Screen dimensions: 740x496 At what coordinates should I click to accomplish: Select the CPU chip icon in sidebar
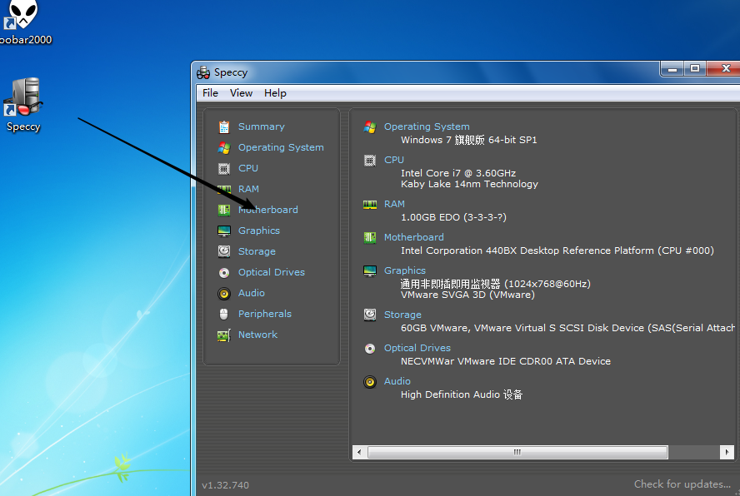click(x=224, y=168)
